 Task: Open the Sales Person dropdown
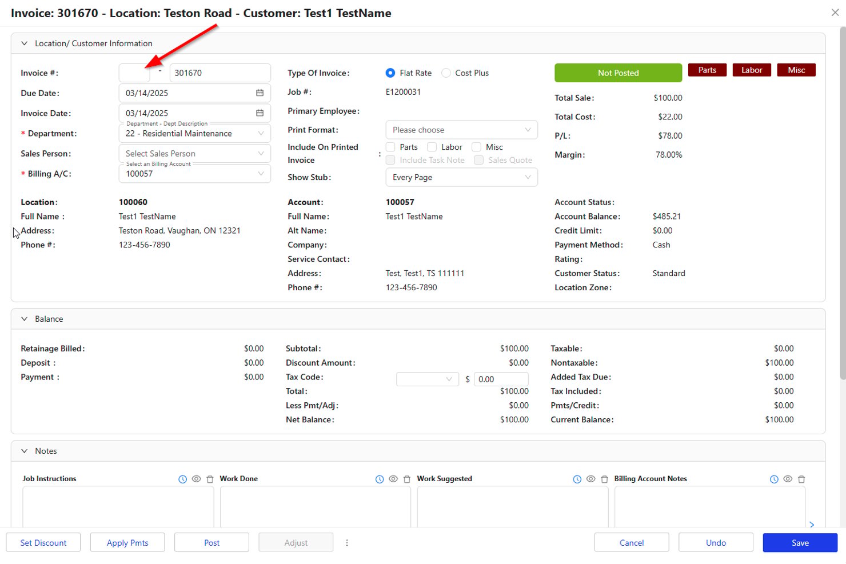point(195,154)
